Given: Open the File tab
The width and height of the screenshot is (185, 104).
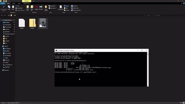Looking at the screenshot, I should pos(3,3).
